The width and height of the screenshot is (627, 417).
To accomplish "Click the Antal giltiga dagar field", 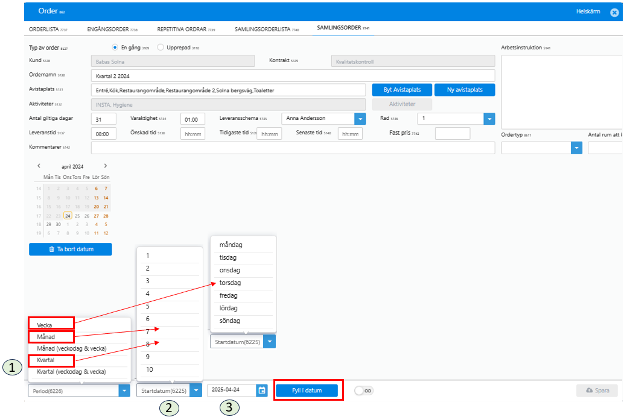I will pyautogui.click(x=104, y=119).
